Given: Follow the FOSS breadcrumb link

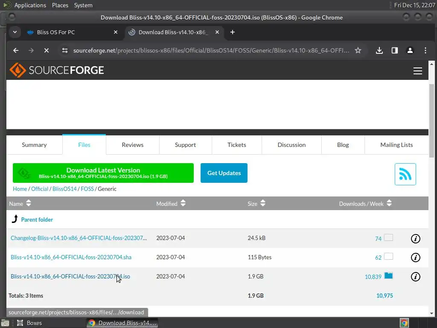Looking at the screenshot, I should click(87, 189).
